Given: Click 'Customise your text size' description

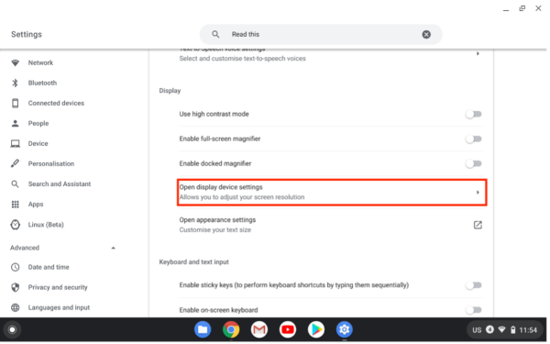Looking at the screenshot, I should click(215, 230).
